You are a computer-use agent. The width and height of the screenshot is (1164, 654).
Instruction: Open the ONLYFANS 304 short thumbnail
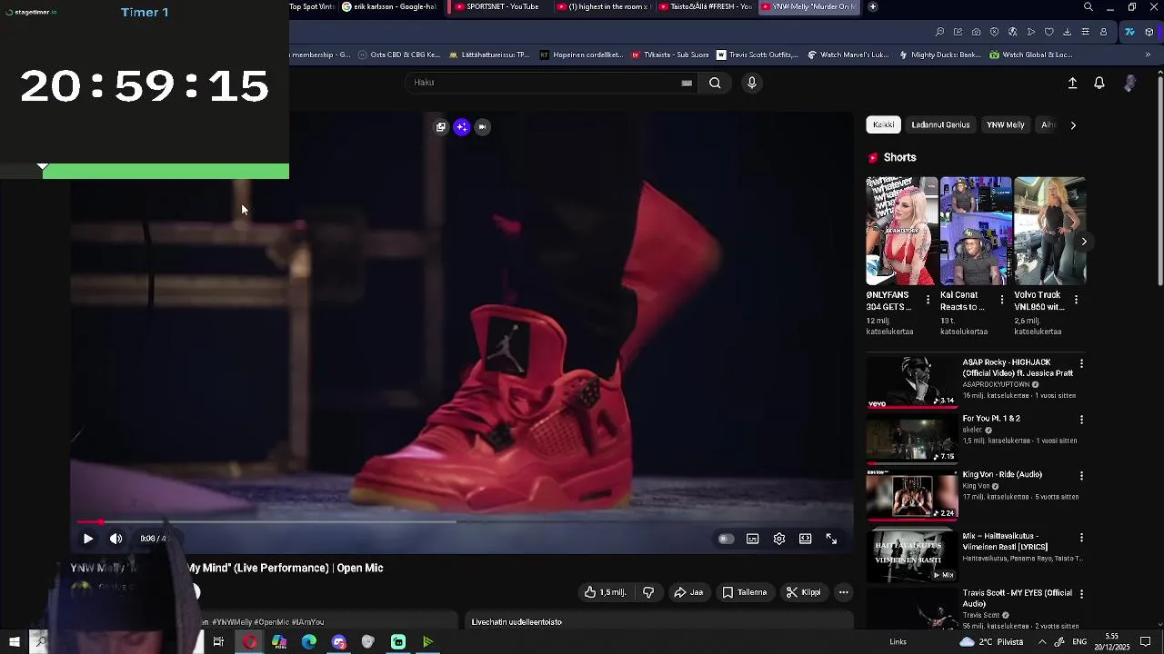[902, 231]
